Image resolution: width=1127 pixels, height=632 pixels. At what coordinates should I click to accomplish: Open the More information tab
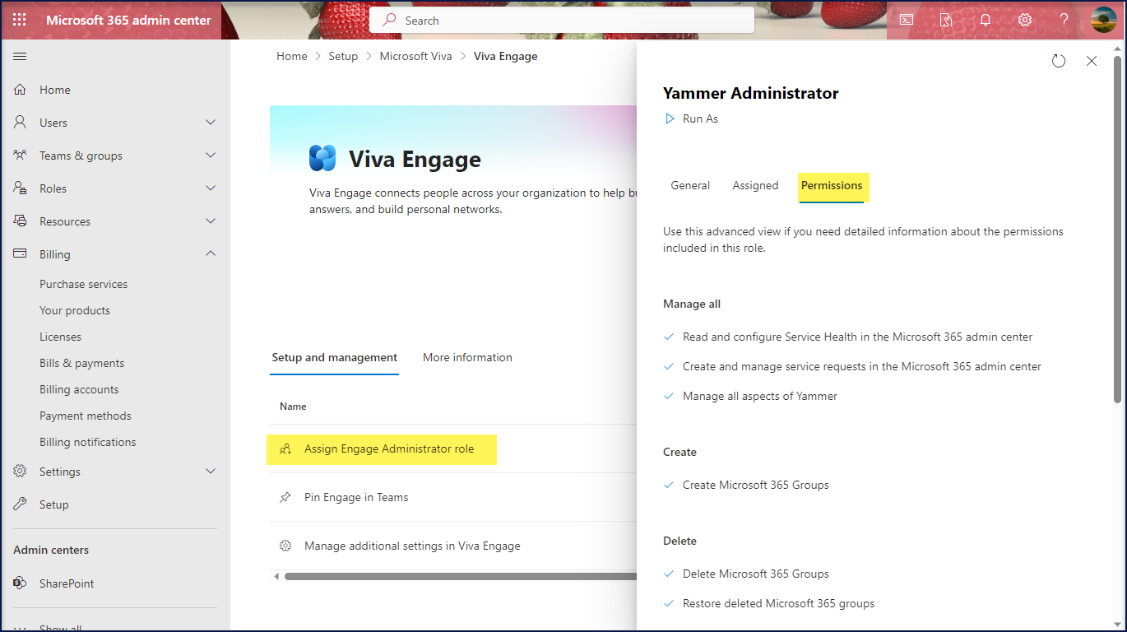tap(466, 357)
